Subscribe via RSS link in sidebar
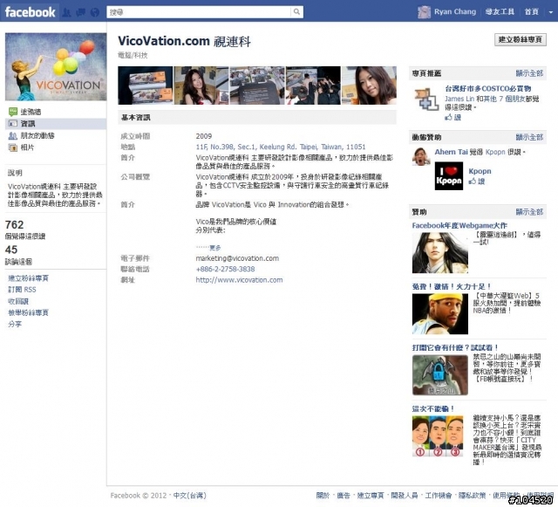The width and height of the screenshot is (558, 507). click(22, 290)
